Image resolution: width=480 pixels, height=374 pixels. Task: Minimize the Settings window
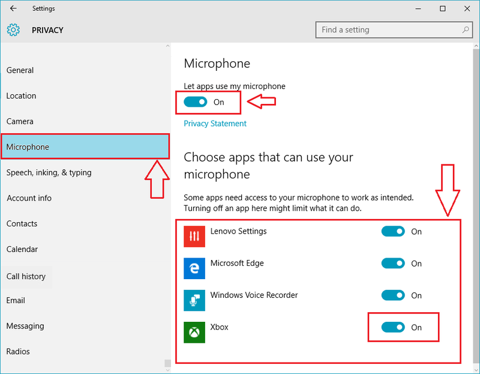pos(418,8)
